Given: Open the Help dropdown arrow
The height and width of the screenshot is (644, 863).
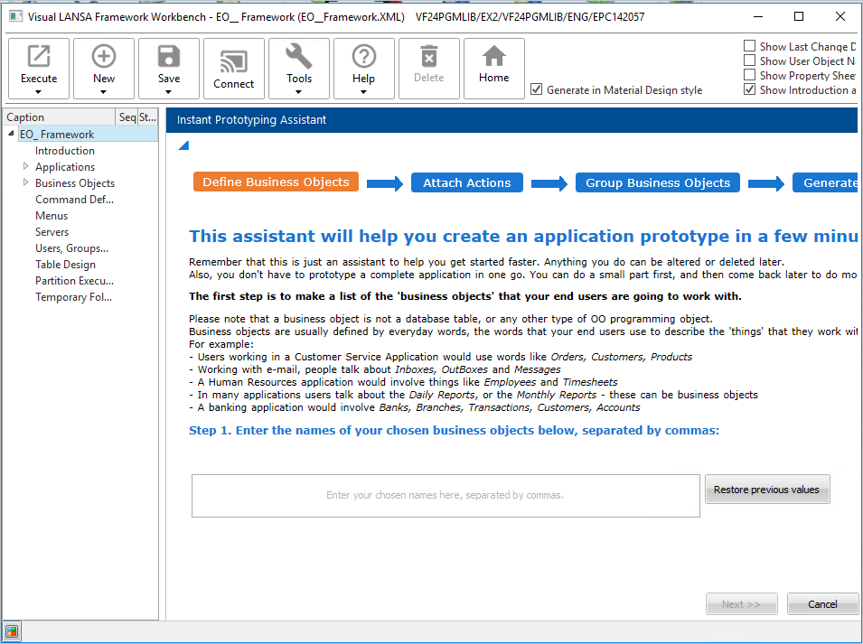Looking at the screenshot, I should tap(364, 92).
